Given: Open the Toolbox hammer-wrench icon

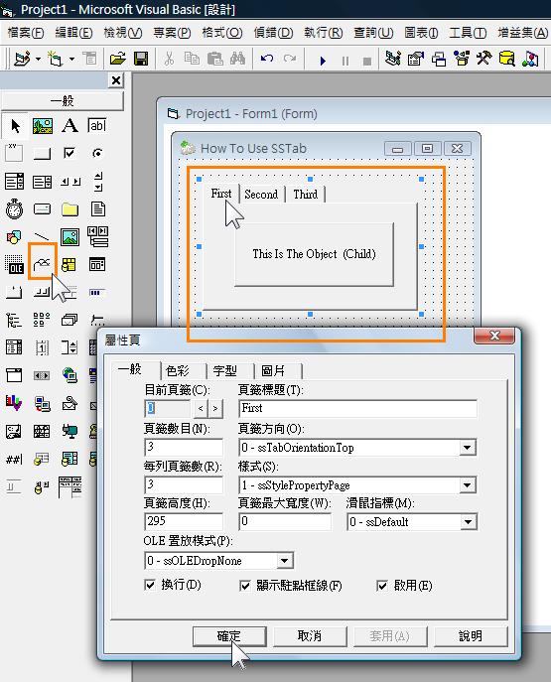Looking at the screenshot, I should [483, 59].
